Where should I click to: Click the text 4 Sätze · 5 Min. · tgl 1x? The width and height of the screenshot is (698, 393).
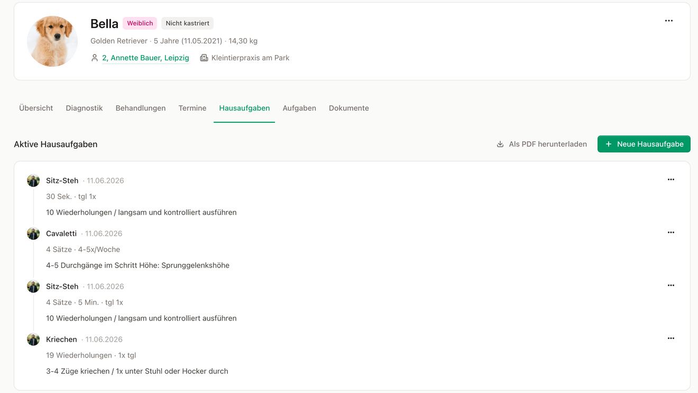click(85, 302)
